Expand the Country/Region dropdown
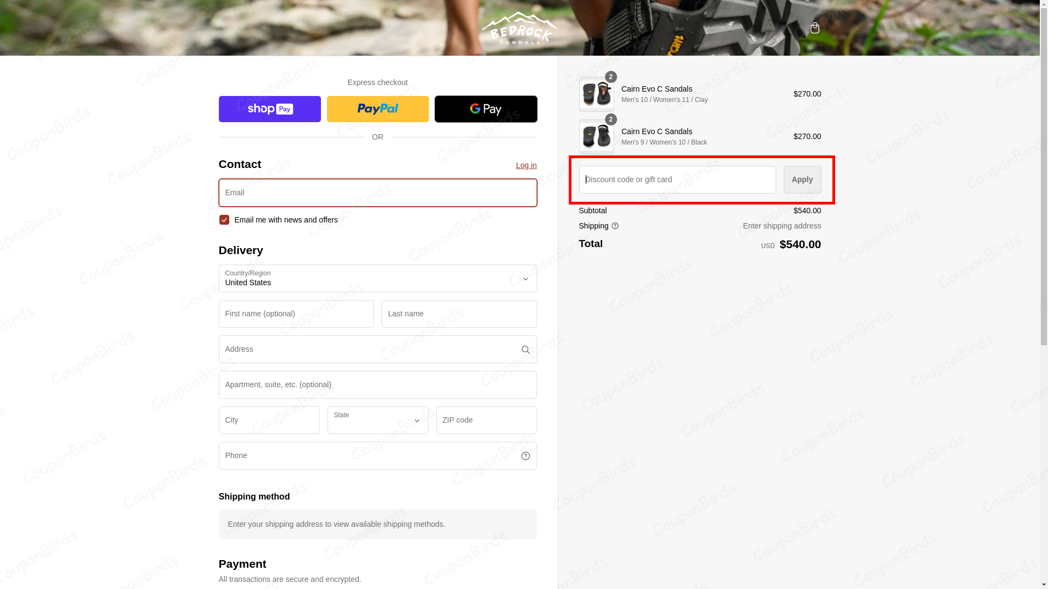The image size is (1048, 589). [377, 279]
